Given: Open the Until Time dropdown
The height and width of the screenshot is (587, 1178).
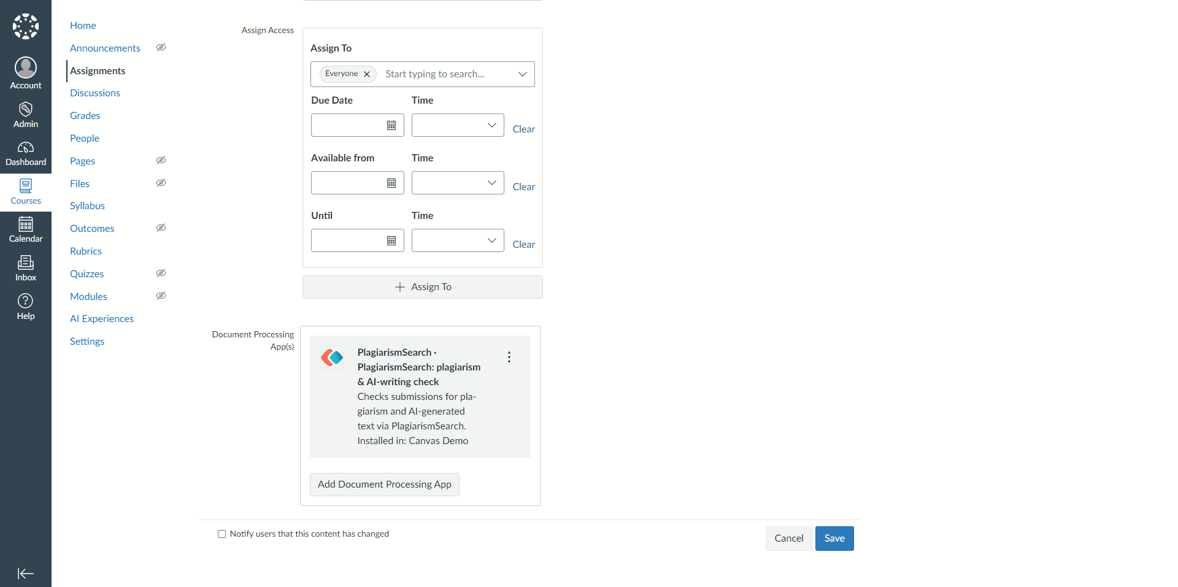Looking at the screenshot, I should click(458, 240).
